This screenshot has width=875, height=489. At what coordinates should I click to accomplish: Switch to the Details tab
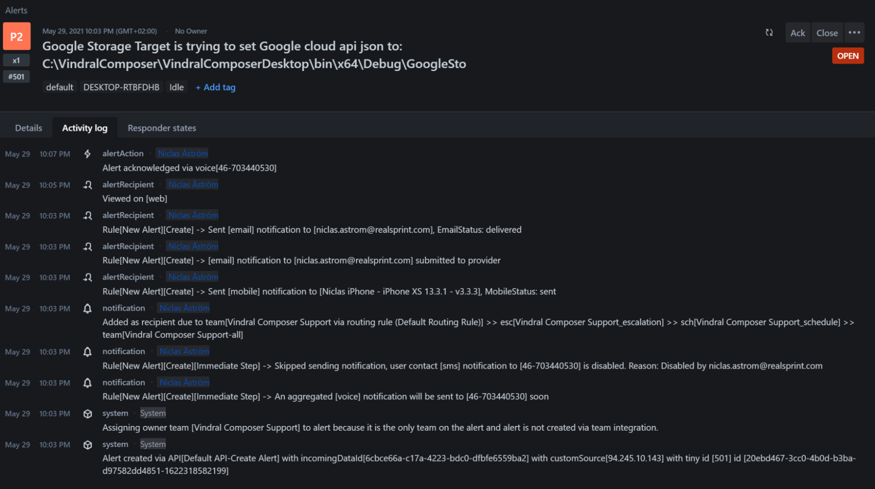tap(28, 128)
